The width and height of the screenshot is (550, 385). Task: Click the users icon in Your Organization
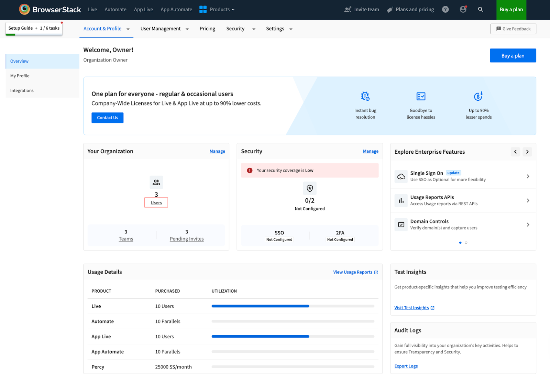click(x=156, y=182)
